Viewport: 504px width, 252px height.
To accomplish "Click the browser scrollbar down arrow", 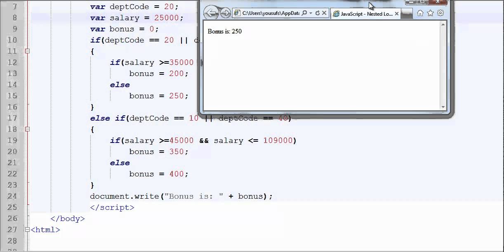I will coord(443,107).
